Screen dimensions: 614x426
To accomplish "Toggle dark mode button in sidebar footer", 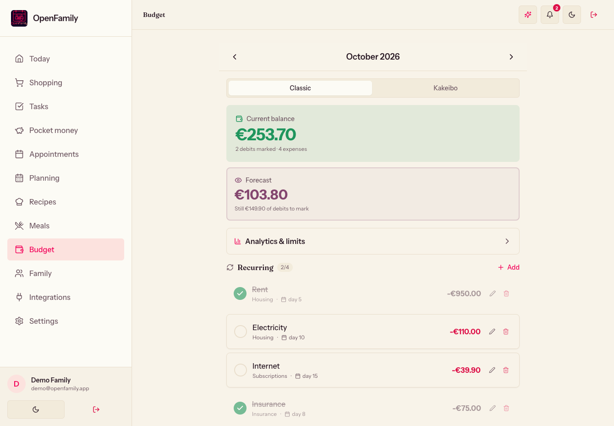I will [x=36, y=409].
